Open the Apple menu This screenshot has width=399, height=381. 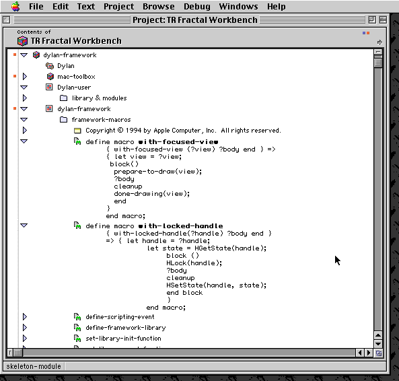(15, 6)
